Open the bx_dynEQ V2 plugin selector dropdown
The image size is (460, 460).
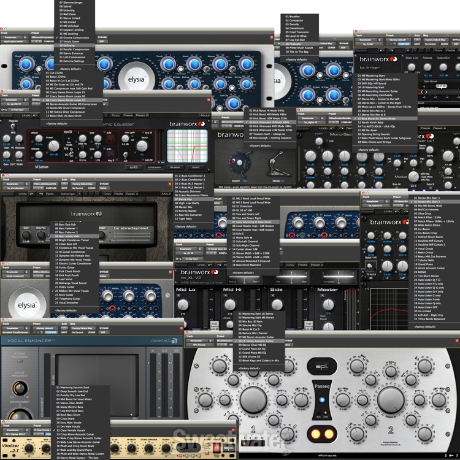click(x=13, y=104)
